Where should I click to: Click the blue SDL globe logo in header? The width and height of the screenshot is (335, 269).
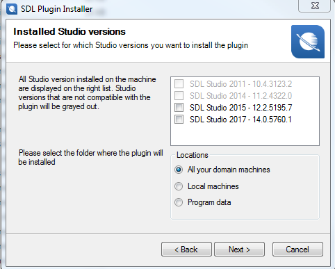308,42
